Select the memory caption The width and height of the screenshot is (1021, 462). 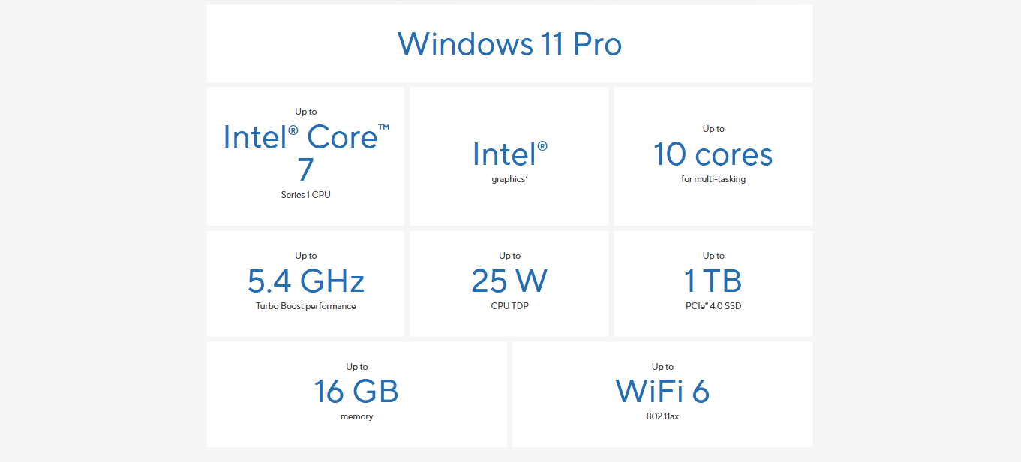[356, 416]
